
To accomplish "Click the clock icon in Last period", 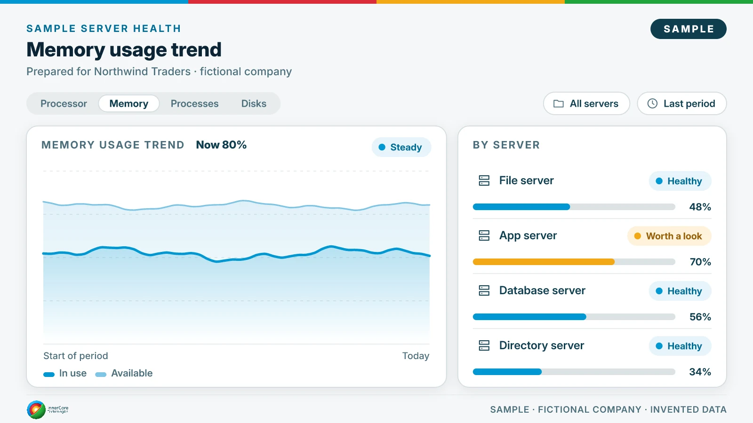I will (x=652, y=103).
